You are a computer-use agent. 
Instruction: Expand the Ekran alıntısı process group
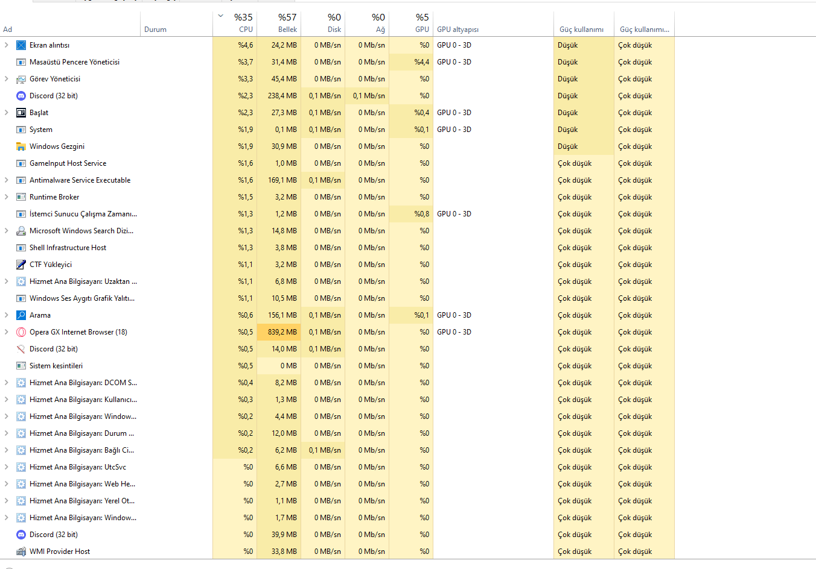click(x=7, y=45)
